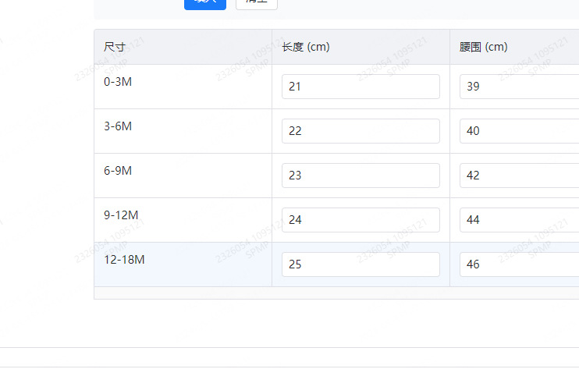The image size is (579, 369).
Task: Select the 0-3M size row label
Action: tap(117, 81)
